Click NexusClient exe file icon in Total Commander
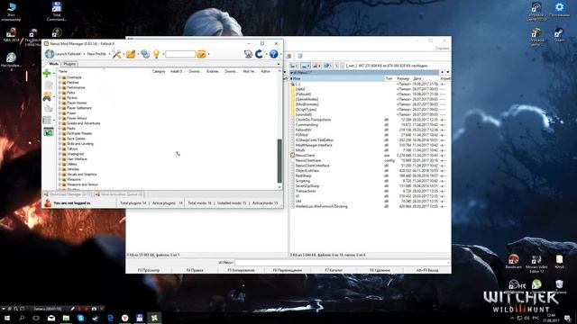 (292, 156)
